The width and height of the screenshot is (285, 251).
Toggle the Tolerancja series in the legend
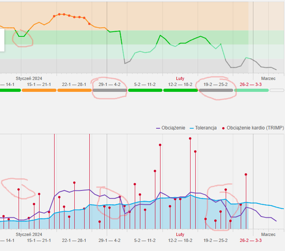point(203,128)
